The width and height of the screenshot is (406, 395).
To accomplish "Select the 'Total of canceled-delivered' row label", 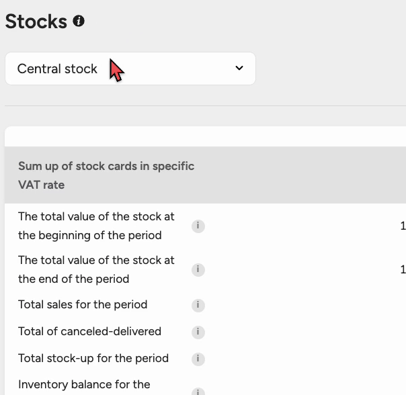I will click(x=89, y=332).
